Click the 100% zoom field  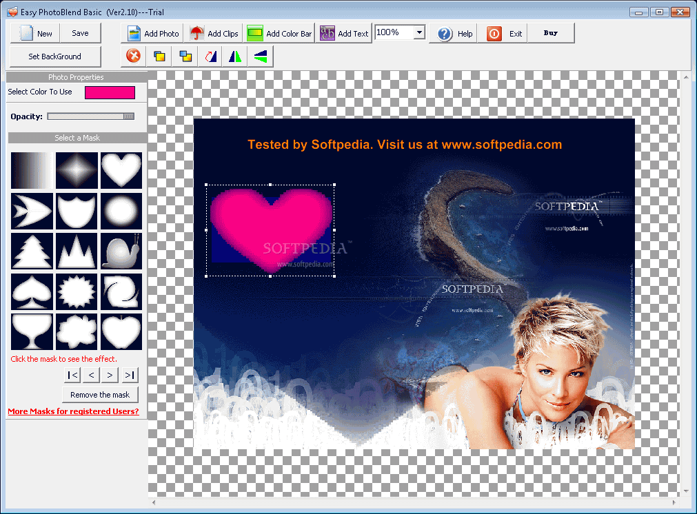click(x=394, y=32)
